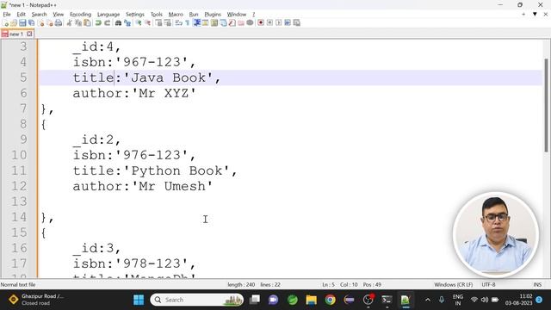551x310 pixels.
Task: Click the Close All toolbar icon
Action: click(50, 23)
